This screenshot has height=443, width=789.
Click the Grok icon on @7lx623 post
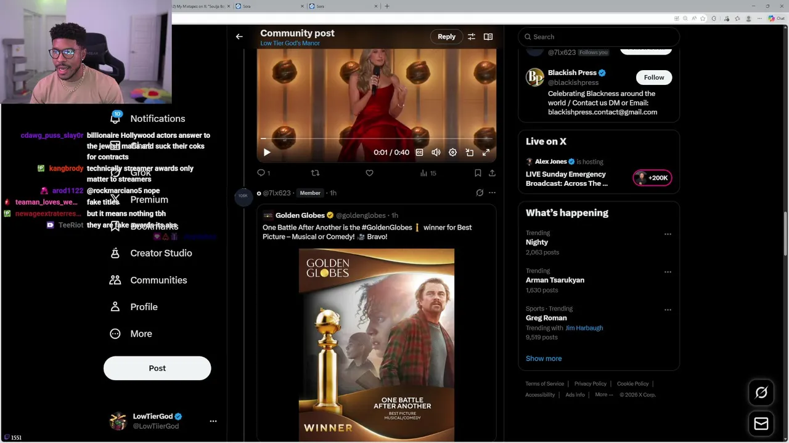click(x=480, y=193)
